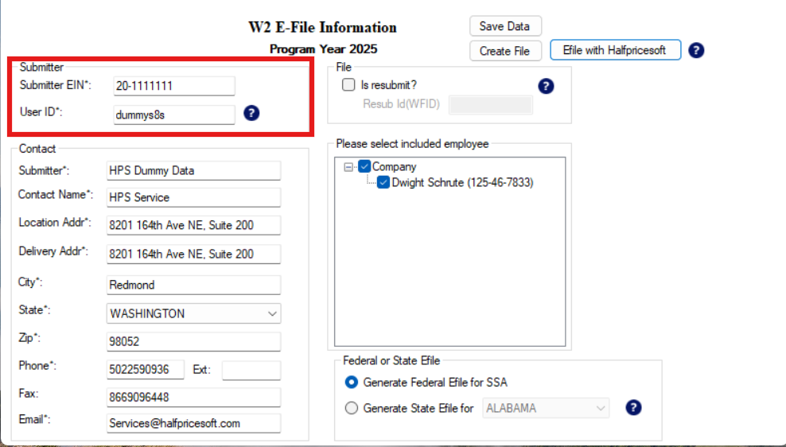Click Efile with Halfpricesoft button

tap(616, 51)
